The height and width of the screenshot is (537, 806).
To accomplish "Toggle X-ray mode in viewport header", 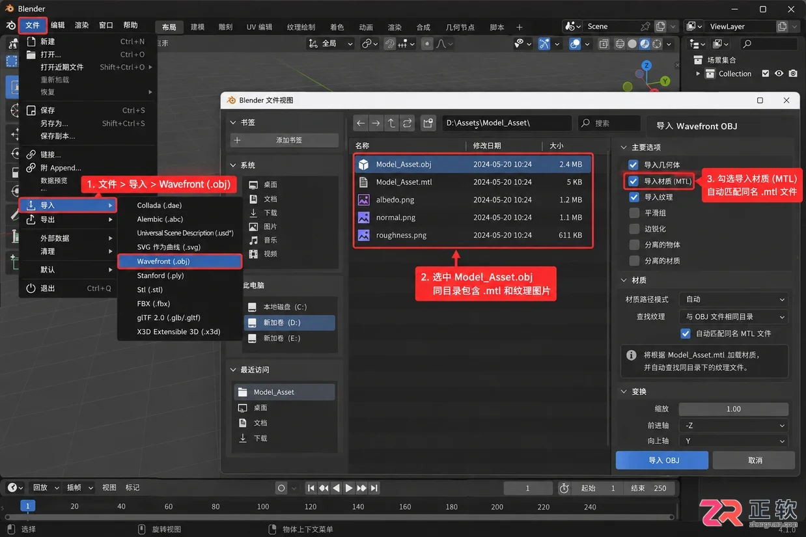I will [x=604, y=44].
